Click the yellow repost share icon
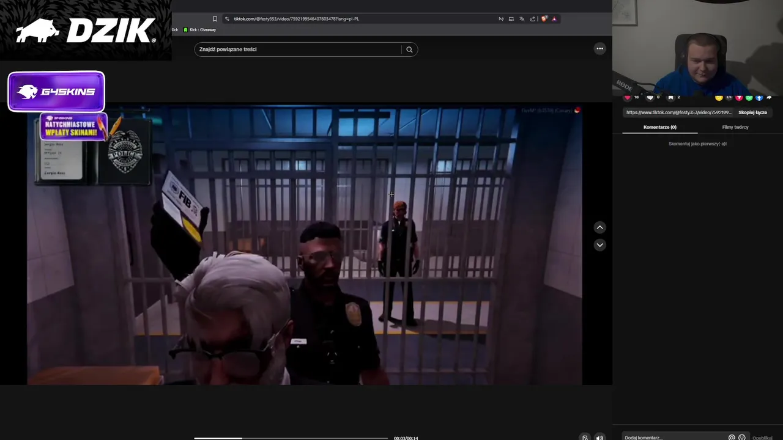Screen dimensions: 783x440 click(x=719, y=97)
